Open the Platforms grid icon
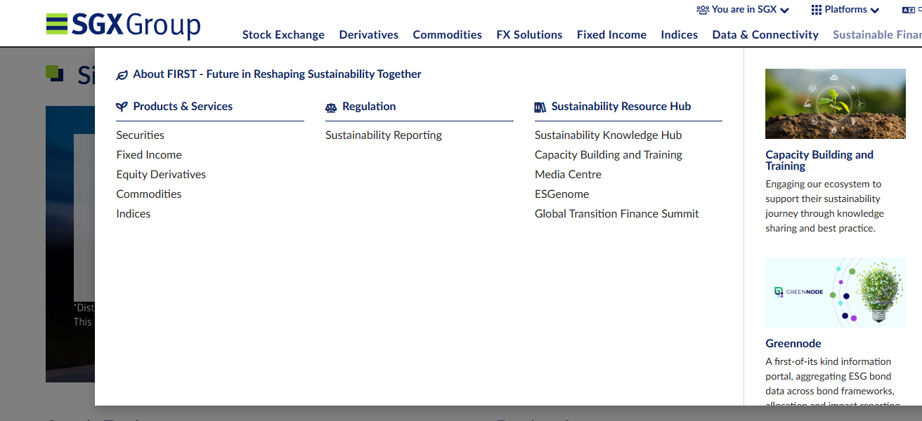The height and width of the screenshot is (421, 922). [x=818, y=9]
